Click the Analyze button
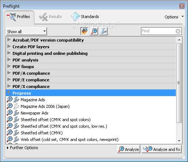 (129, 149)
